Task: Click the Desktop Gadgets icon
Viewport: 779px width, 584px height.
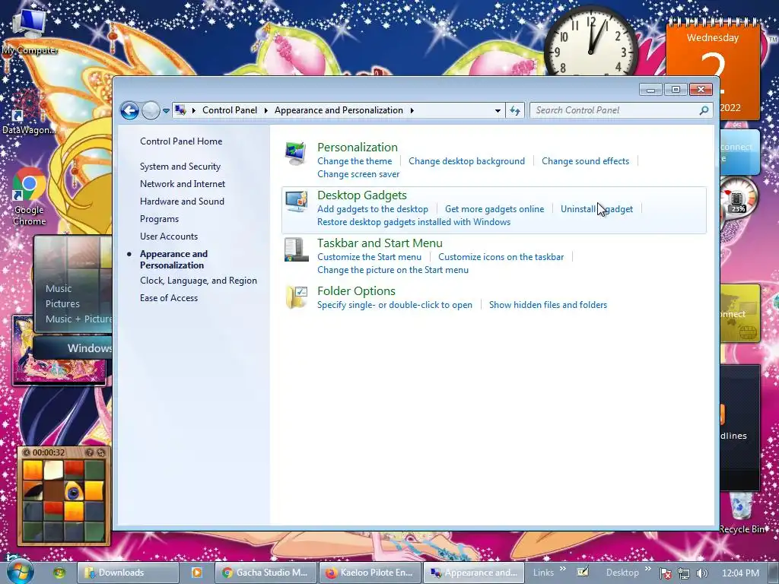Action: (296, 202)
